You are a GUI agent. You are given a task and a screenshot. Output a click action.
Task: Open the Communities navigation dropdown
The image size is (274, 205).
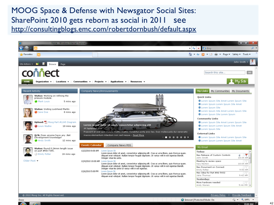(x=82, y=82)
